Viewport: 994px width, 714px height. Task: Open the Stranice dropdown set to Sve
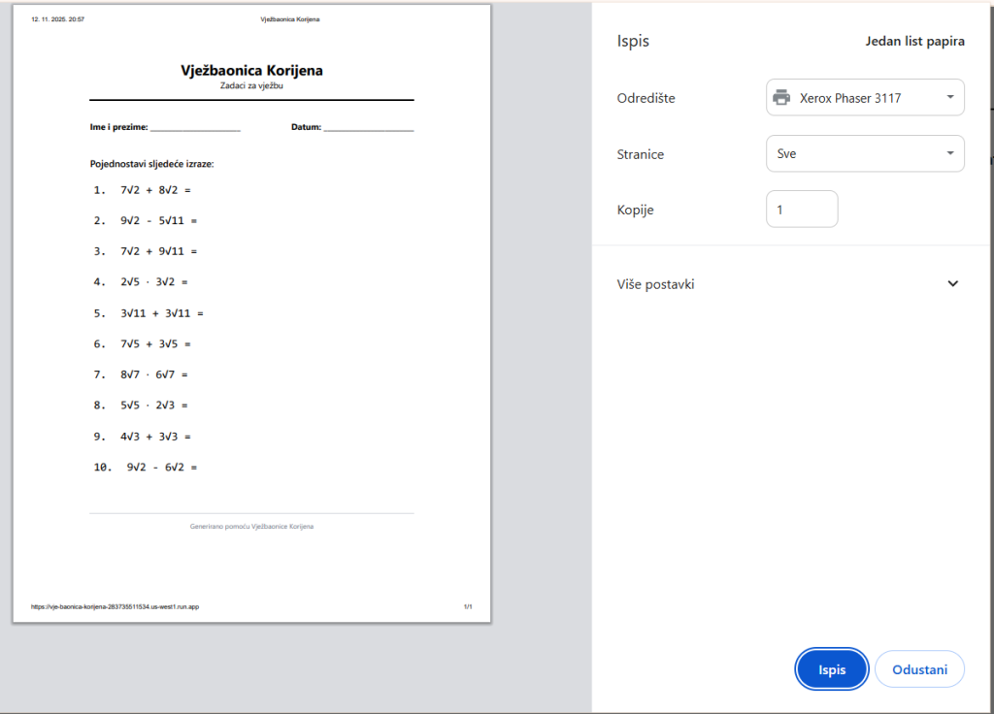[864, 153]
